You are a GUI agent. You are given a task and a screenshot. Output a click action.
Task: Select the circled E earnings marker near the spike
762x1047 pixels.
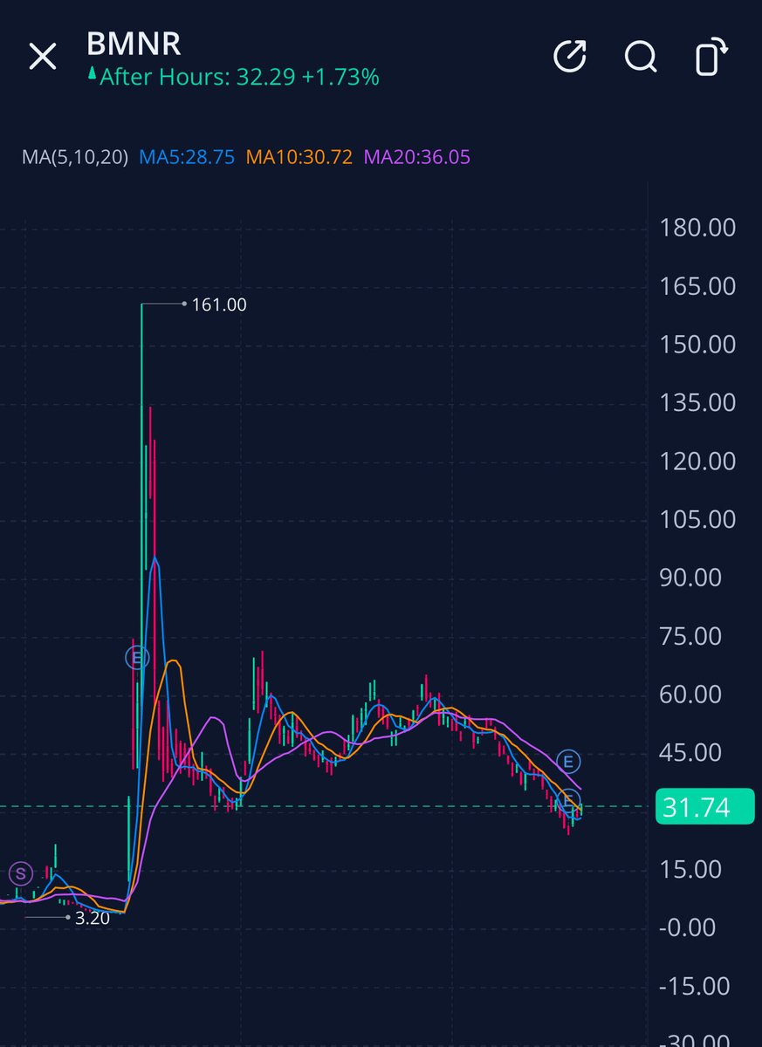[x=137, y=658]
